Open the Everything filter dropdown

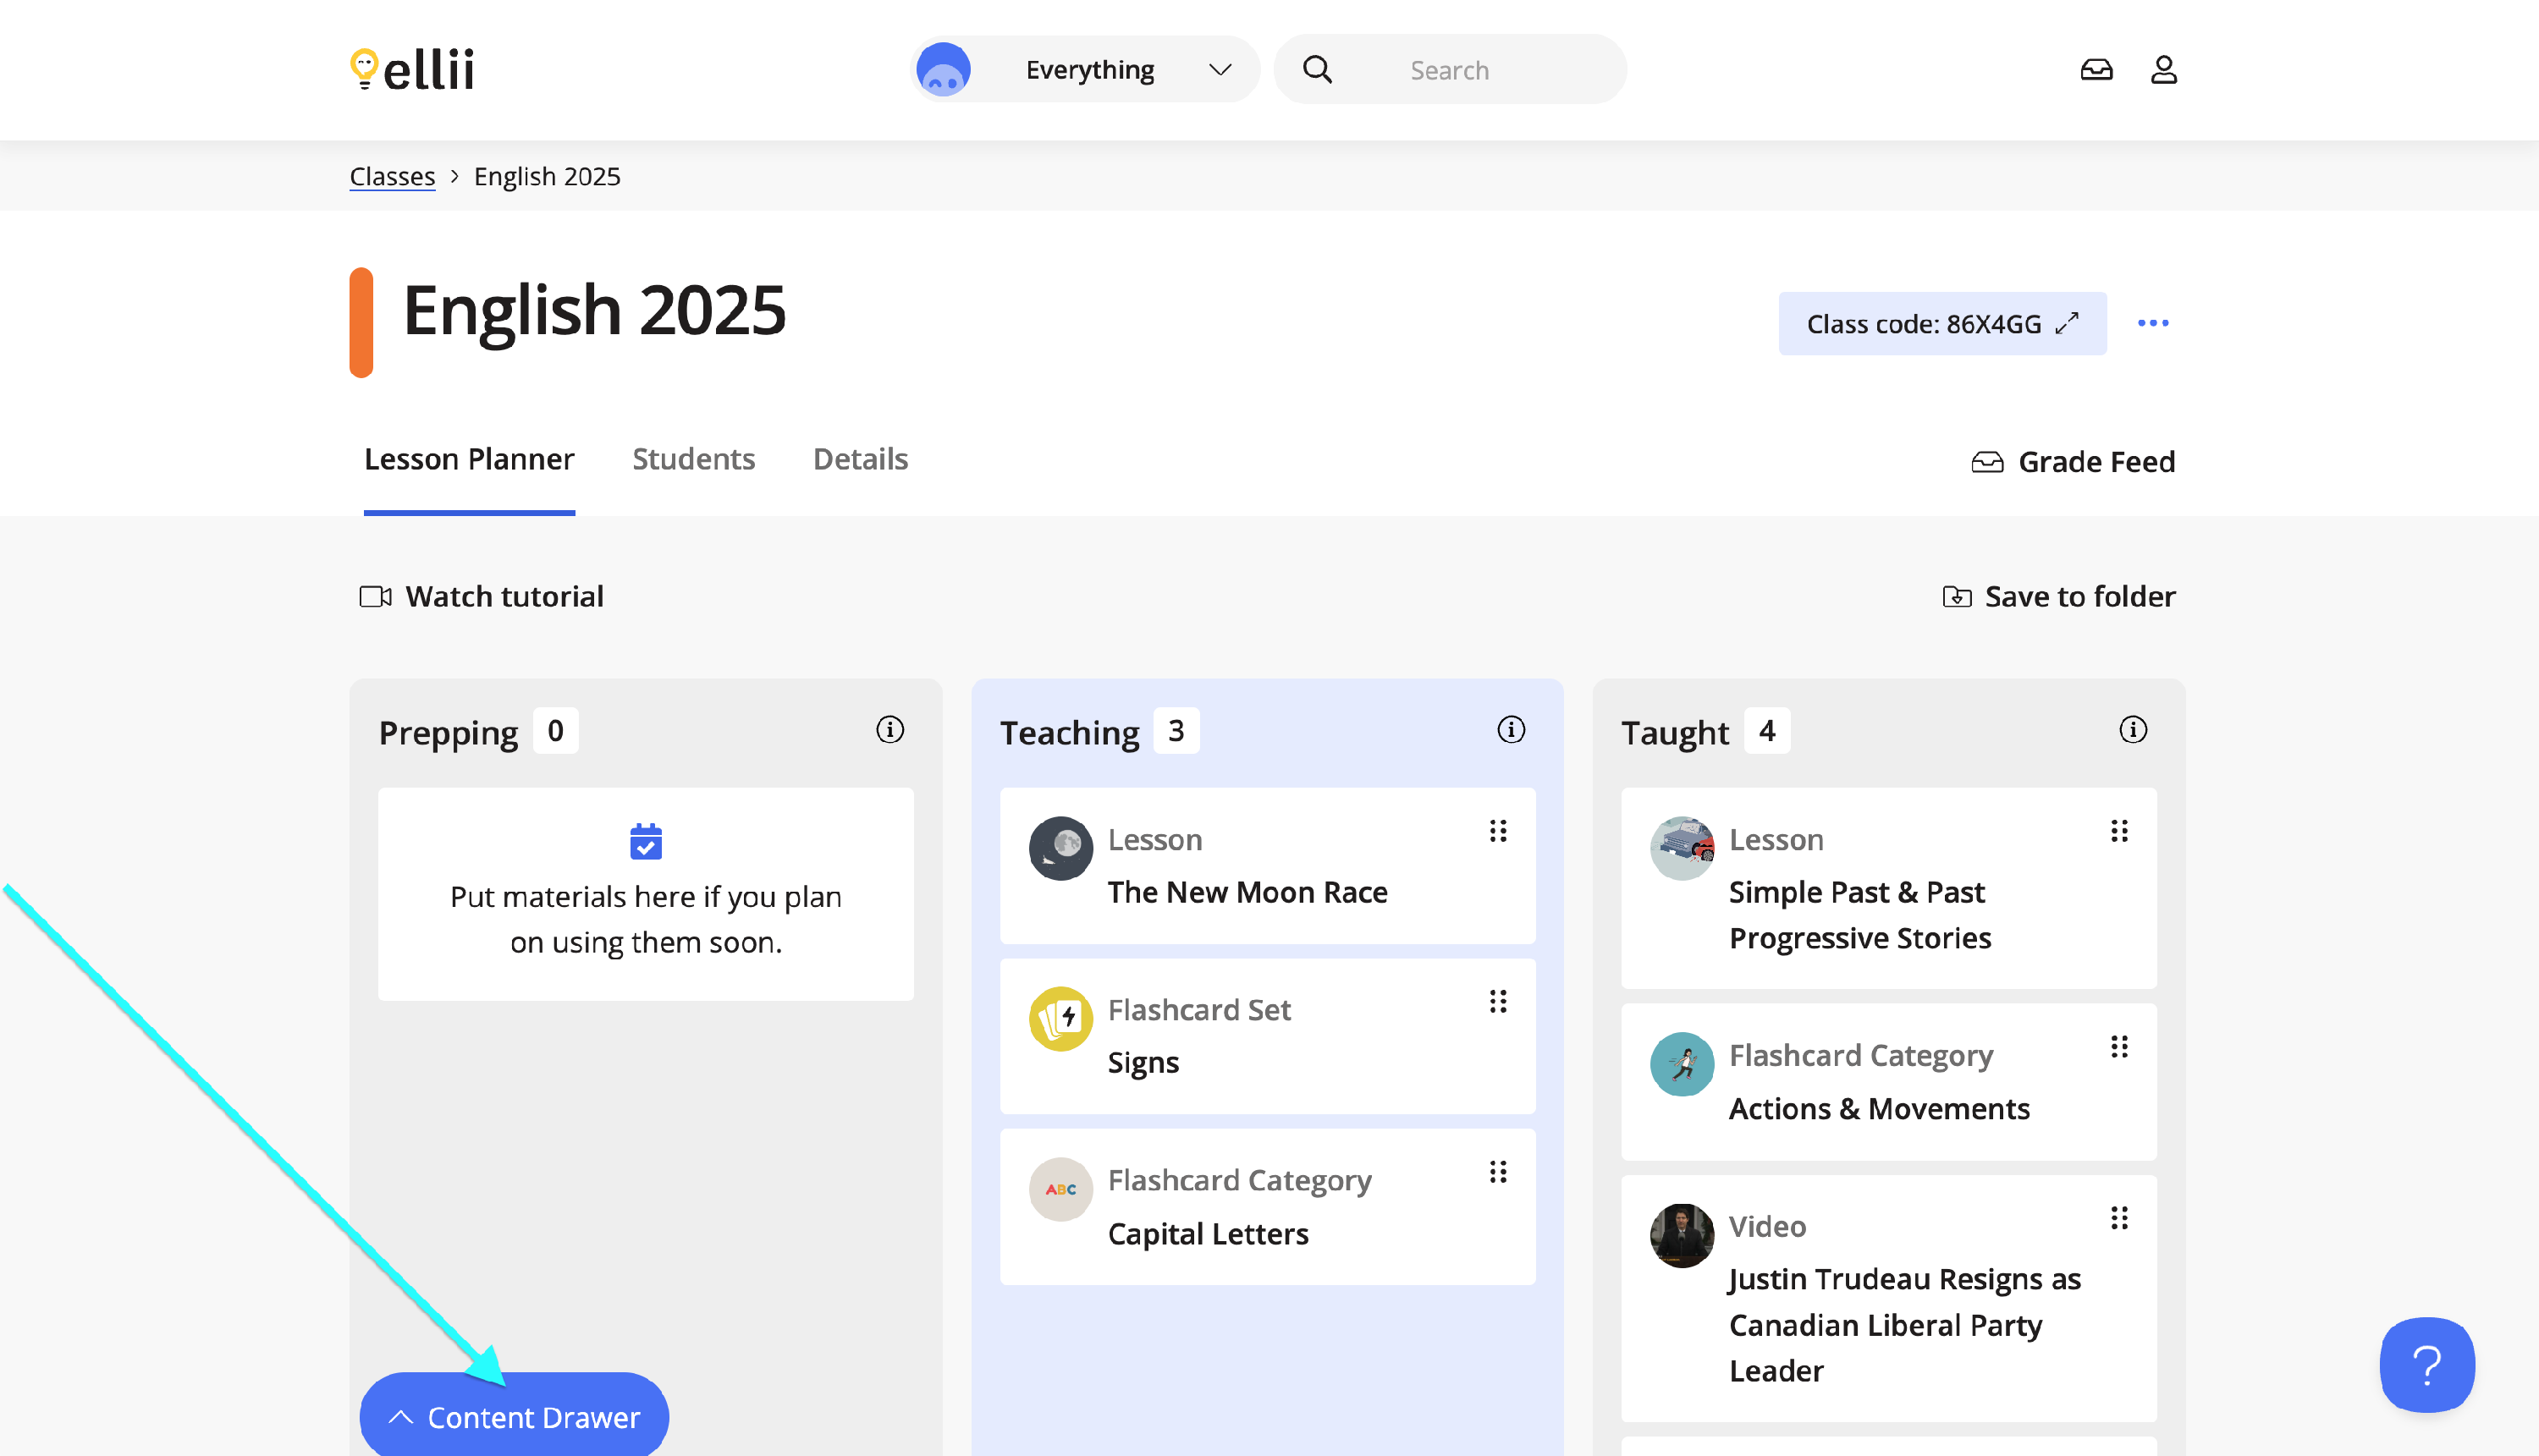point(1086,70)
